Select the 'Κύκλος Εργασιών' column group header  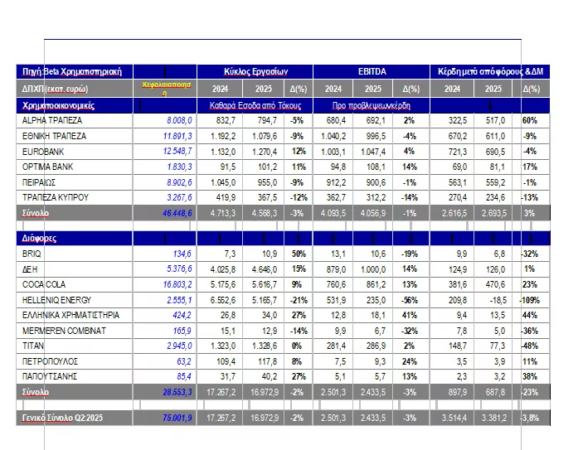pos(255,71)
